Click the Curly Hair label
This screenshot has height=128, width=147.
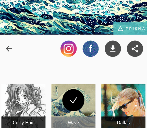pos(23,123)
